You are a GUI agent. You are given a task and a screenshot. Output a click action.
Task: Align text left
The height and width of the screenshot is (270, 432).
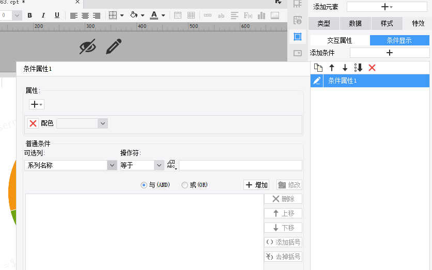tap(73, 15)
